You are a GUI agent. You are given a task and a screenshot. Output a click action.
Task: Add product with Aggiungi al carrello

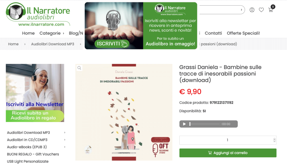(228, 153)
